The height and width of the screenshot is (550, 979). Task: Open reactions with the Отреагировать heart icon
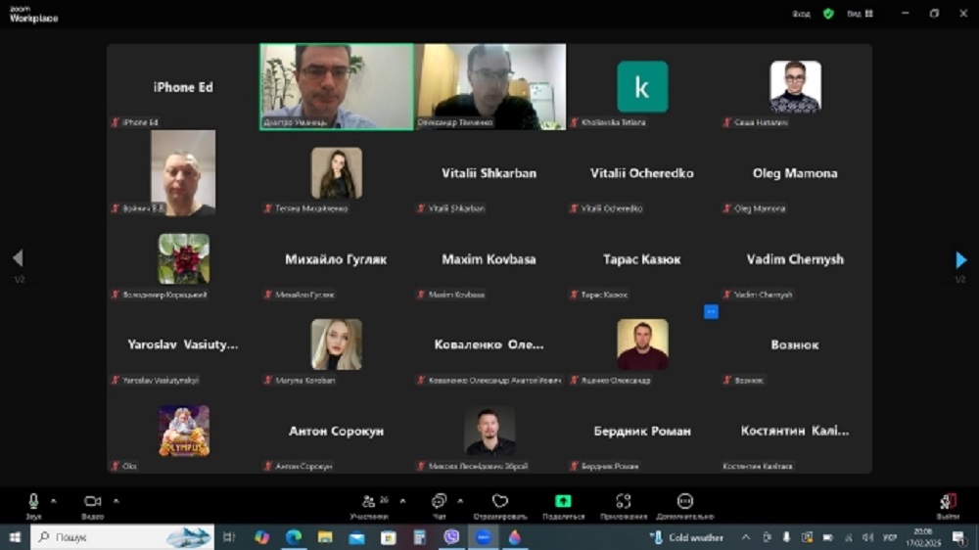click(x=500, y=506)
